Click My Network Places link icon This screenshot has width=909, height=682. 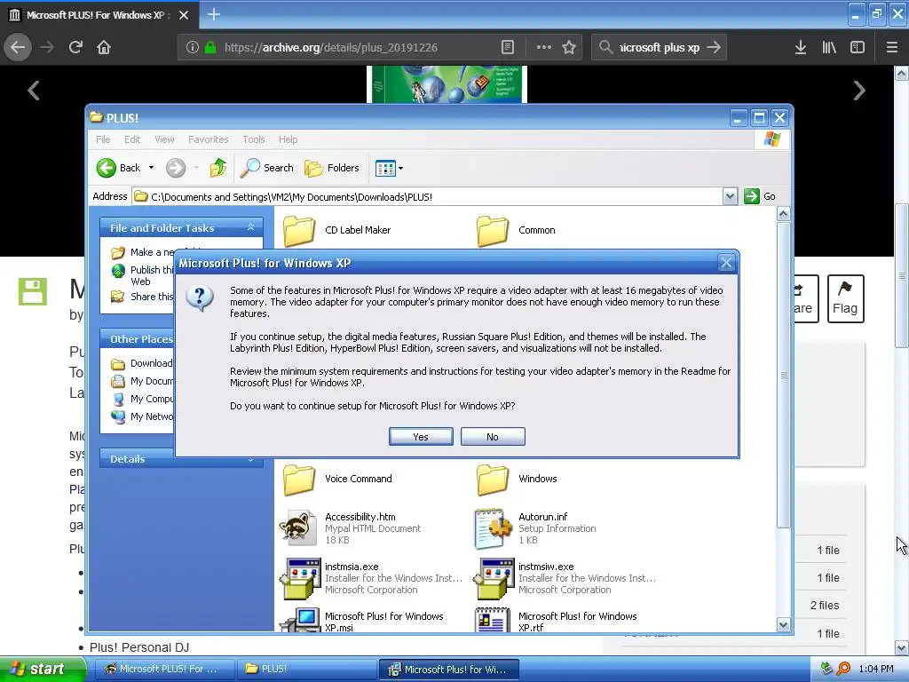point(118,416)
